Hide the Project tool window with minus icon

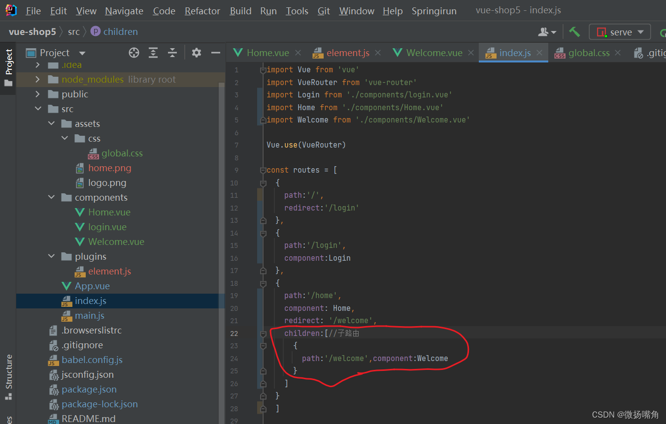coord(215,53)
